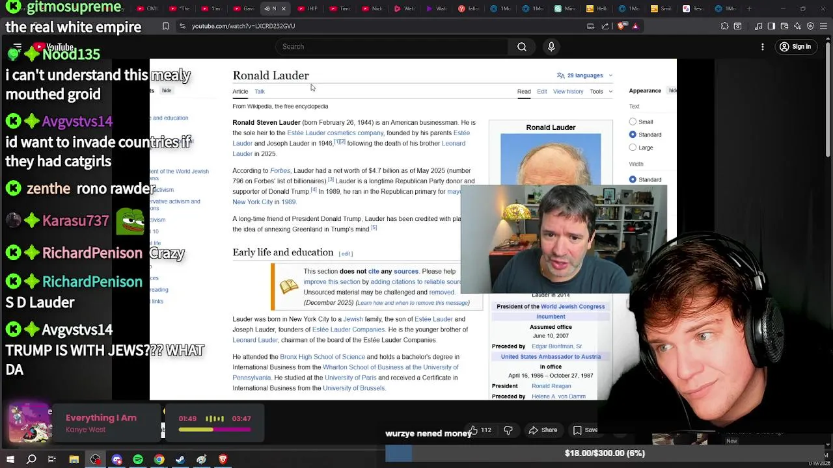Open the playlist music note icon
This screenshot has height=468, width=833.
[759, 26]
